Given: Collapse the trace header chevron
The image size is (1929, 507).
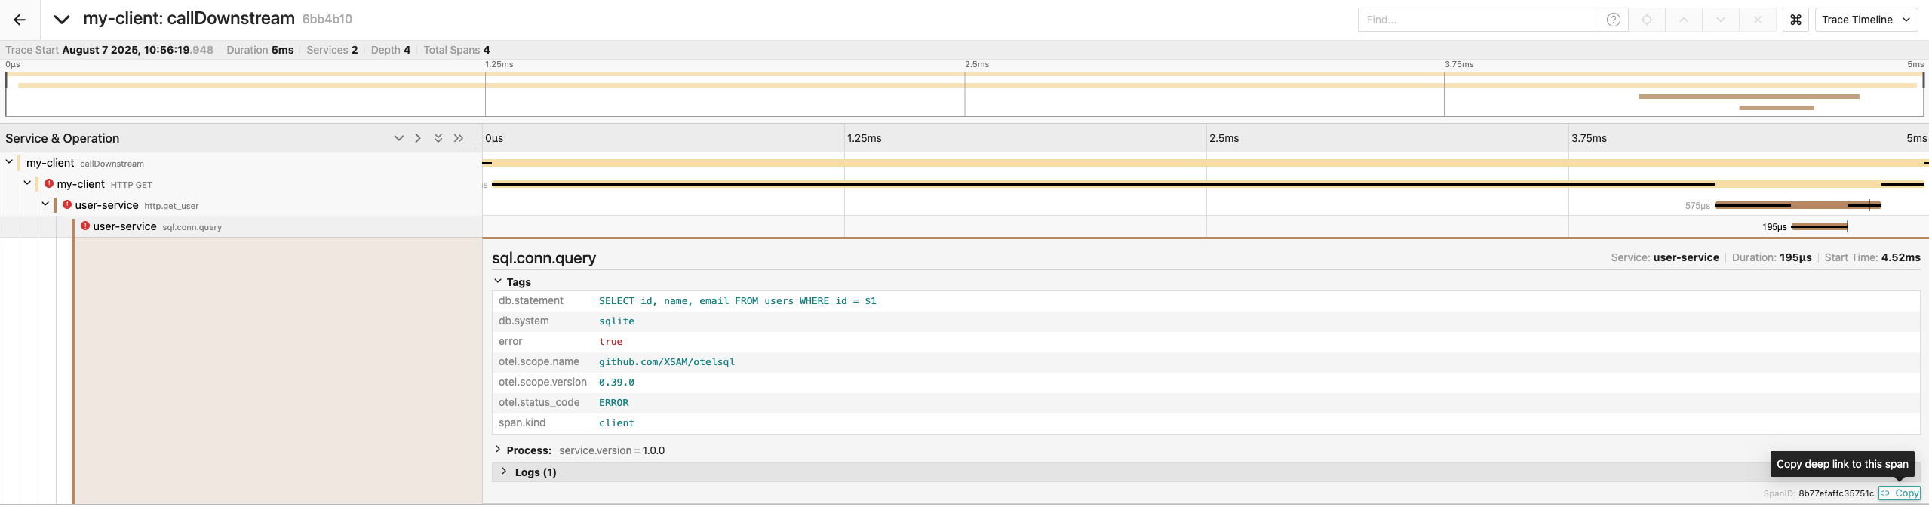Looking at the screenshot, I should click(x=62, y=20).
